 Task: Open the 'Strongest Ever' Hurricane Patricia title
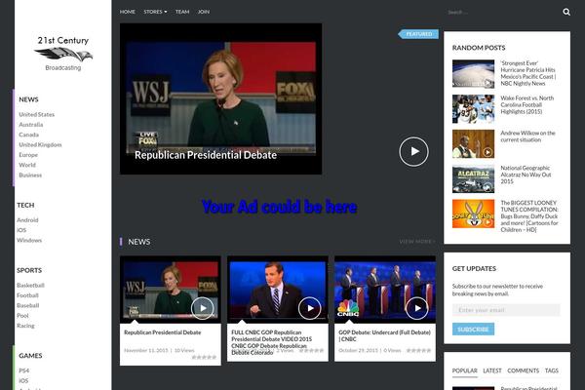point(527,73)
